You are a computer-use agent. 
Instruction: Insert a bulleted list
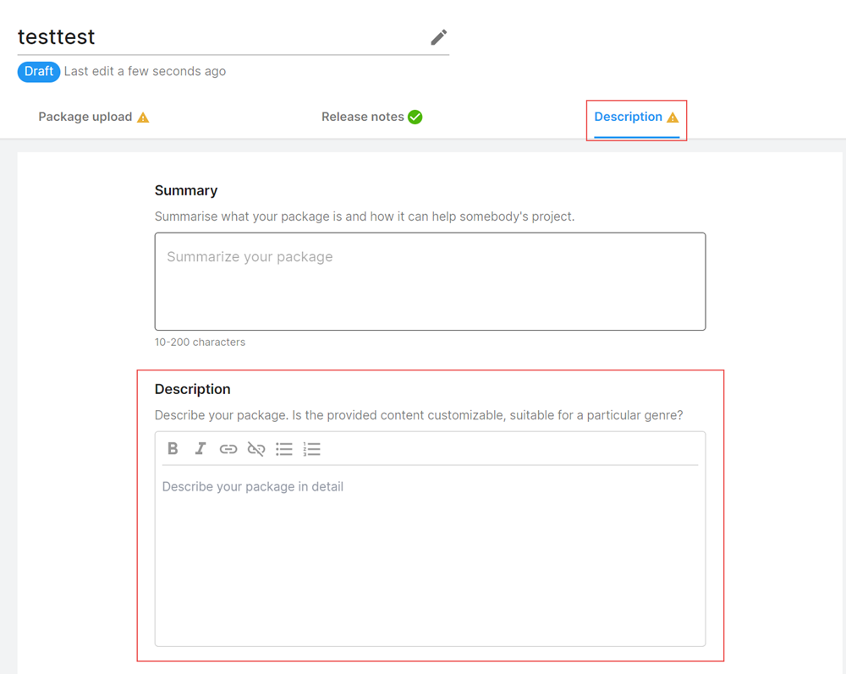tap(284, 449)
